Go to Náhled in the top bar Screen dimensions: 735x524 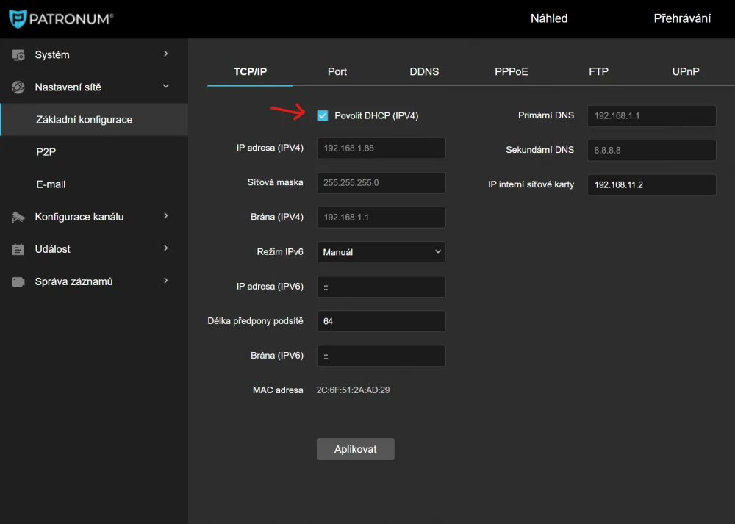tap(549, 18)
